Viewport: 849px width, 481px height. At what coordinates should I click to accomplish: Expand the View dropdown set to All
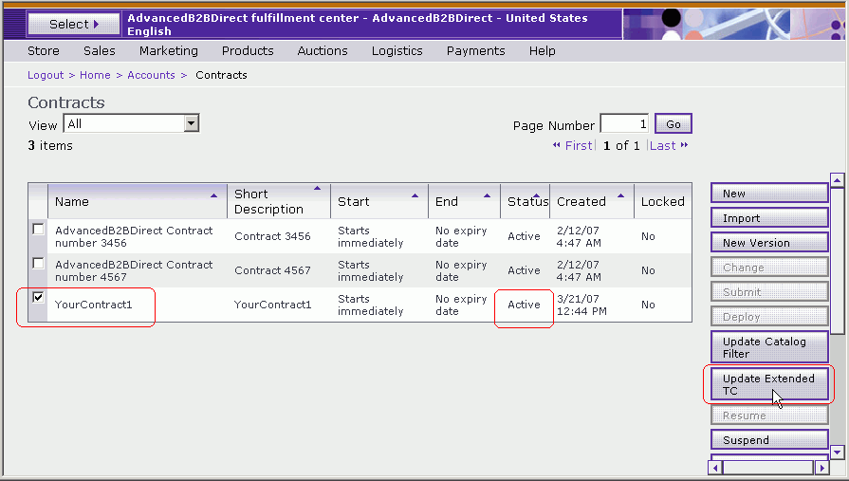(132, 123)
